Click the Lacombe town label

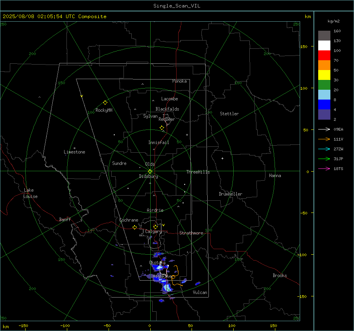coord(170,99)
